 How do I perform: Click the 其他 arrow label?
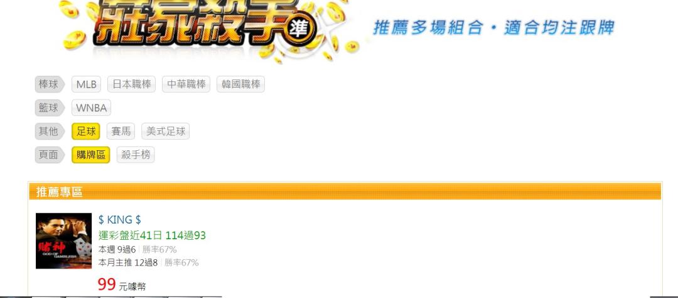[50, 131]
